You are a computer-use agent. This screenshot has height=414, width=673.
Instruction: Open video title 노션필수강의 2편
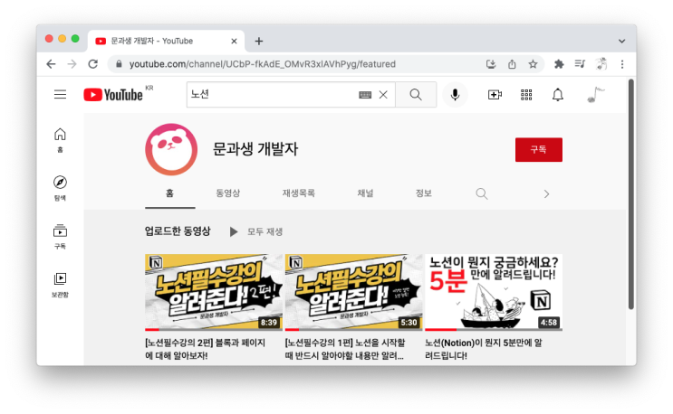click(206, 349)
